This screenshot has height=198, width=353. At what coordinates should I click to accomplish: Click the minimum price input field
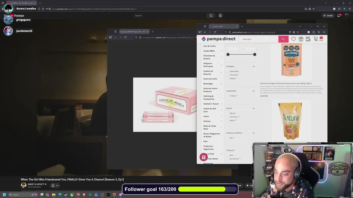pyautogui.click(x=233, y=49)
